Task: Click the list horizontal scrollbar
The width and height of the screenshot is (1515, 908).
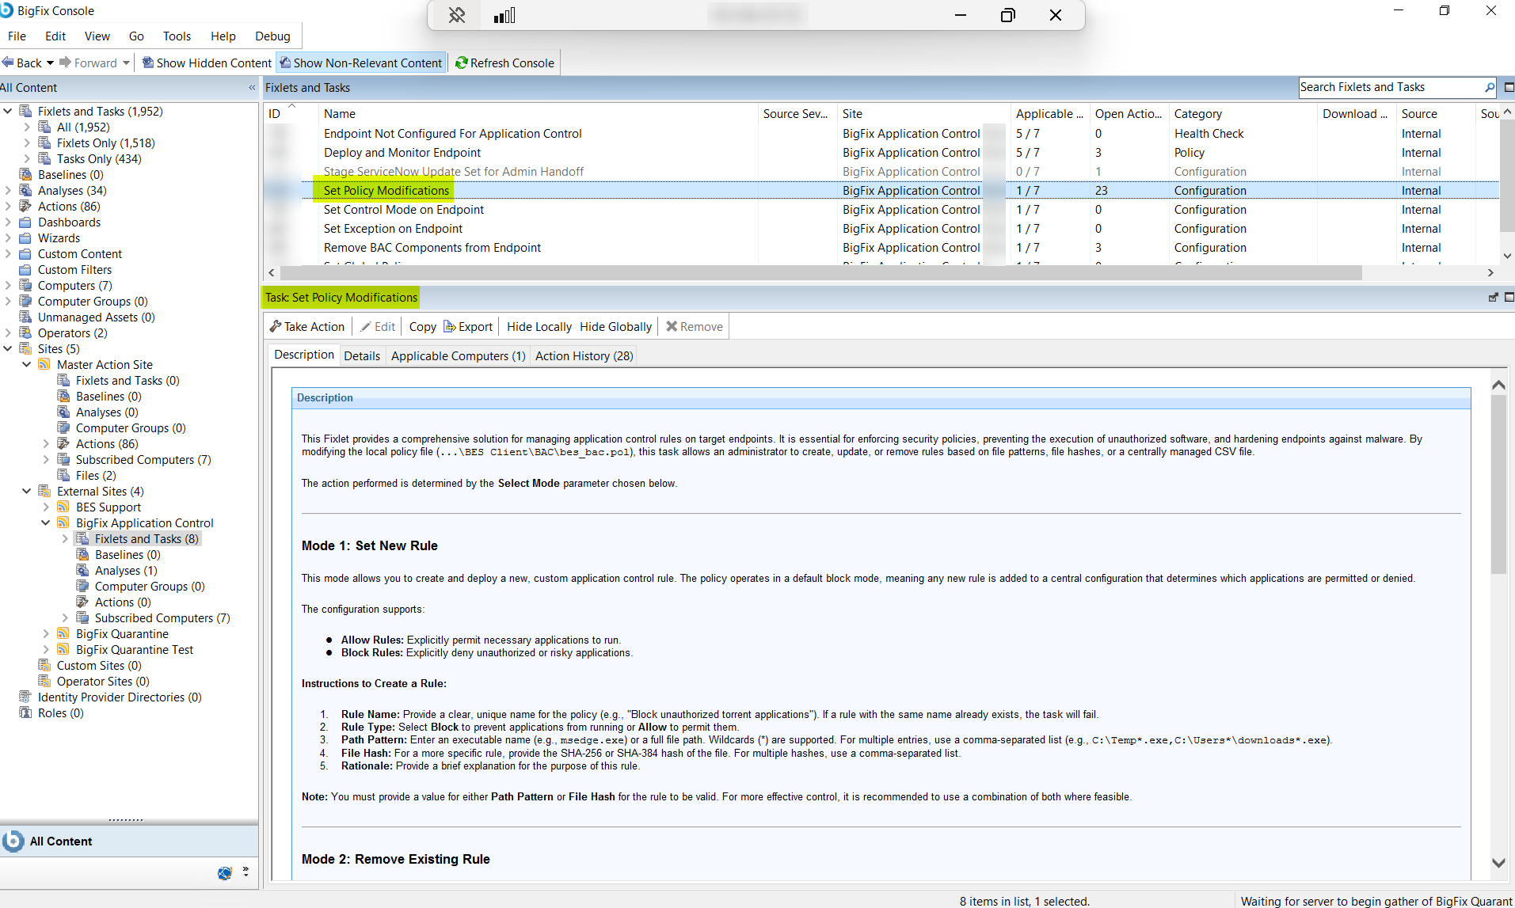Action: [x=820, y=272]
